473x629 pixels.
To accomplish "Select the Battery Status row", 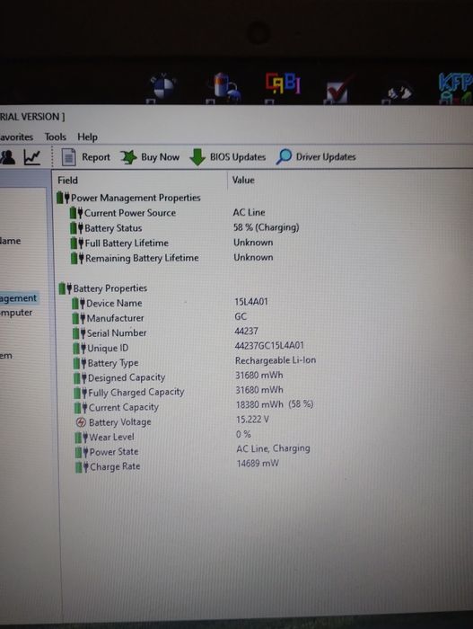I will (x=184, y=228).
